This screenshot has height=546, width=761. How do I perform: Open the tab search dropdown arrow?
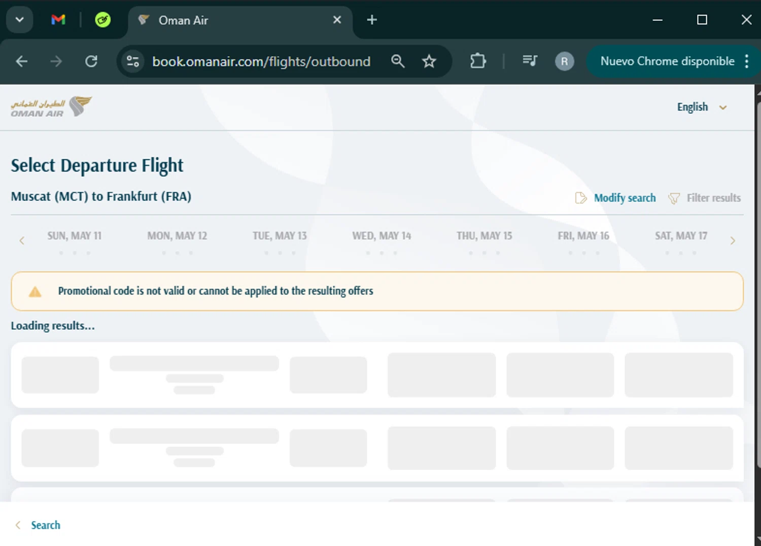coord(19,20)
